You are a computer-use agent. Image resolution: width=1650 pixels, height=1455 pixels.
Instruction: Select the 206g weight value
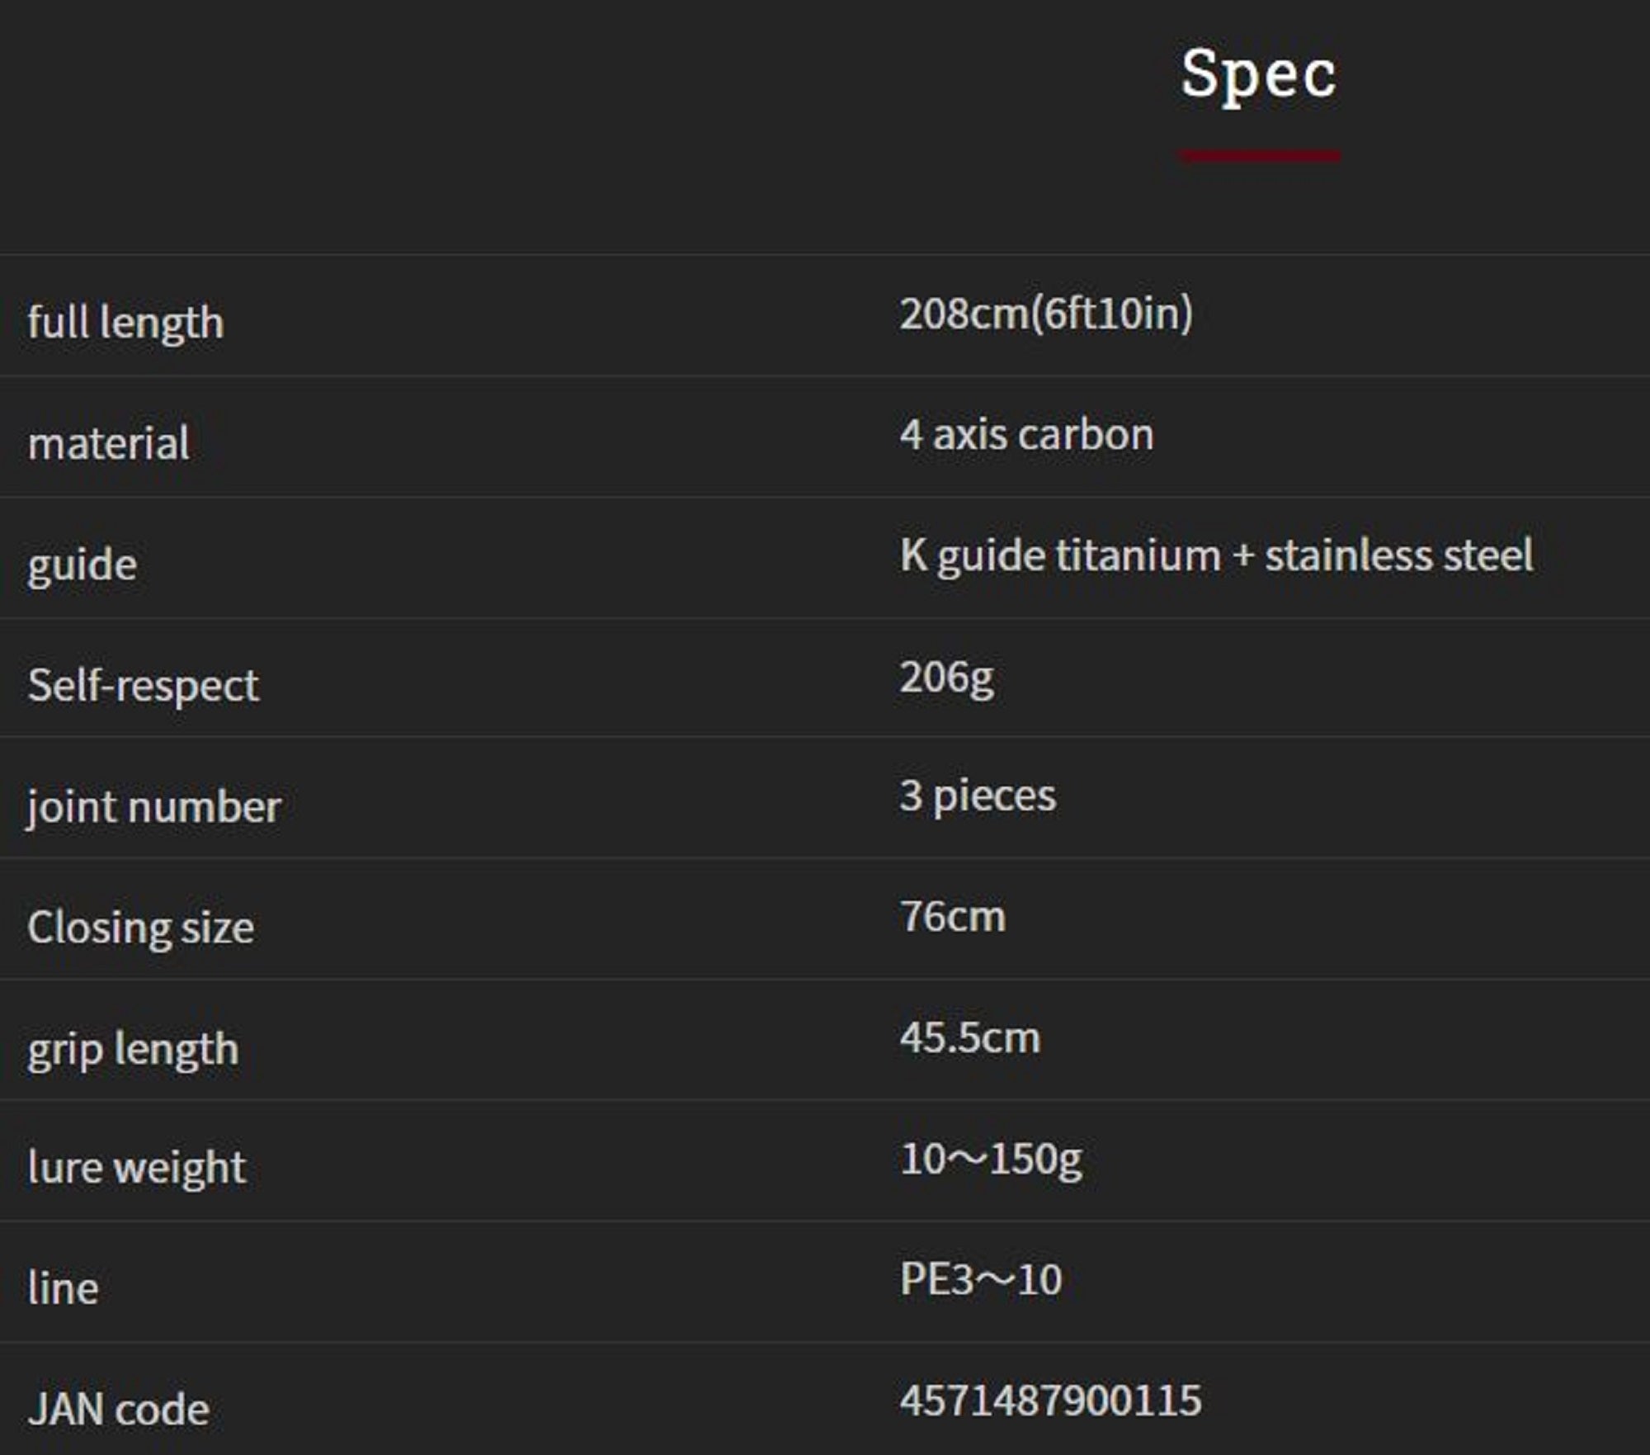pos(946,678)
